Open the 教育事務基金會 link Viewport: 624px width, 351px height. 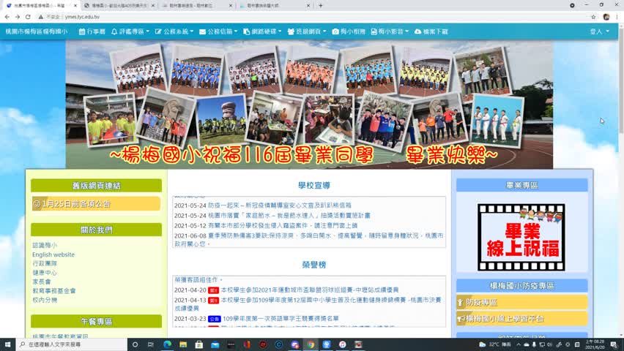[x=53, y=290]
